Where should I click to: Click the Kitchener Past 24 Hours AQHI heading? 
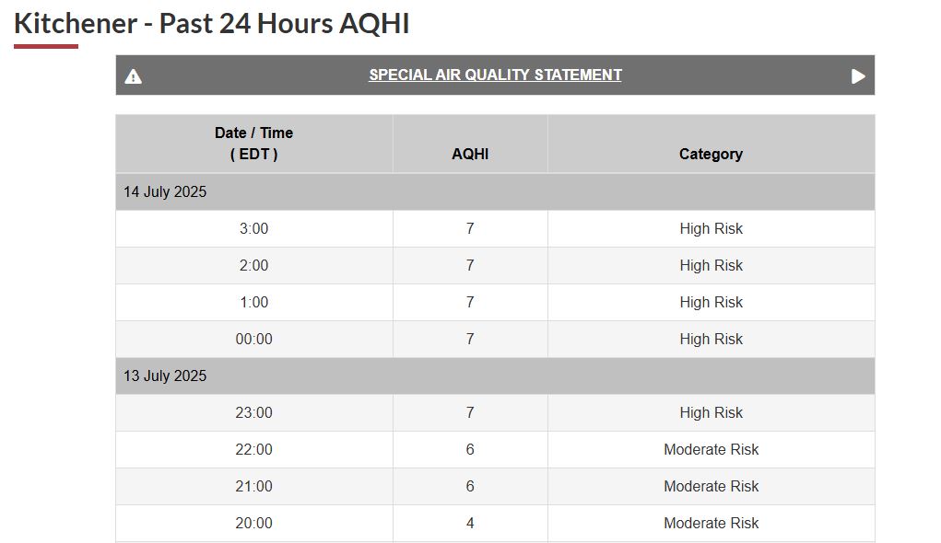pyautogui.click(x=212, y=24)
